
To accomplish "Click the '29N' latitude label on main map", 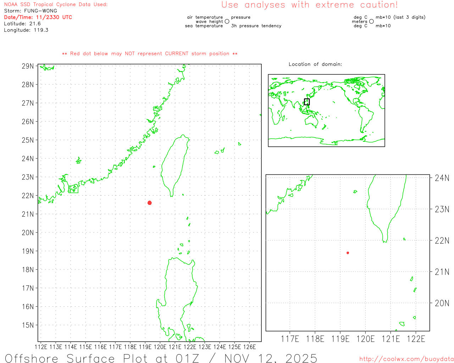I will (x=28, y=66).
